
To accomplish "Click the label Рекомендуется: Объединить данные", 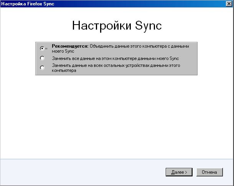I will click(x=120, y=48).
